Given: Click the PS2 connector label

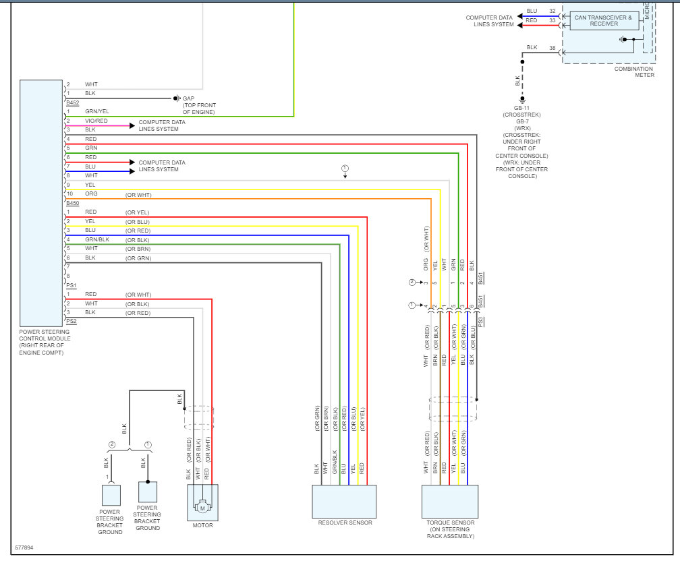Looking at the screenshot, I should [x=71, y=321].
